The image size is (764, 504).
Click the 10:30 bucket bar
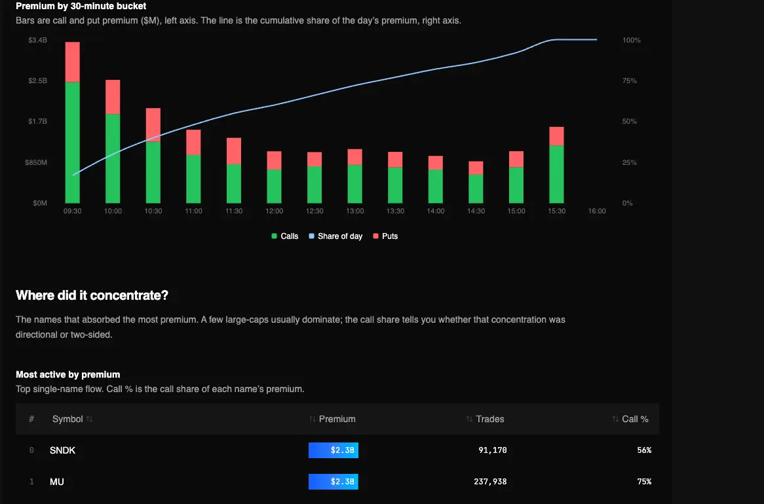coord(153,156)
